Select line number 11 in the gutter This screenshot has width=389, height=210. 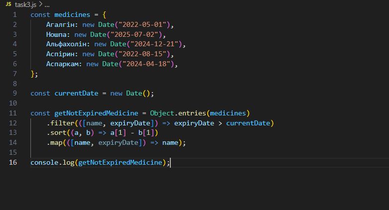click(x=13, y=113)
